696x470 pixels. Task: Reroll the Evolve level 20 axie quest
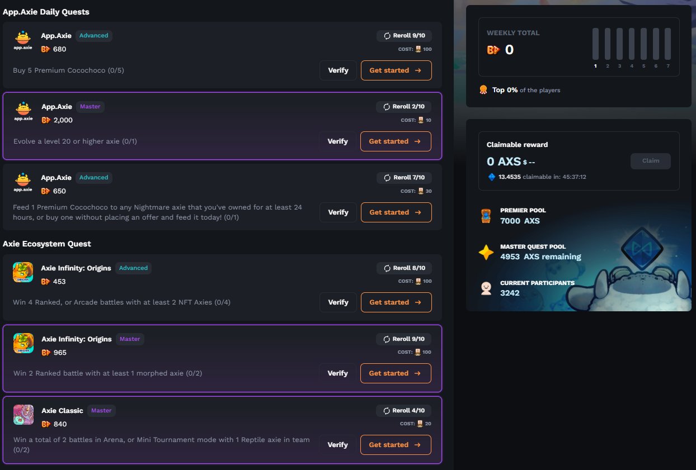pyautogui.click(x=404, y=107)
